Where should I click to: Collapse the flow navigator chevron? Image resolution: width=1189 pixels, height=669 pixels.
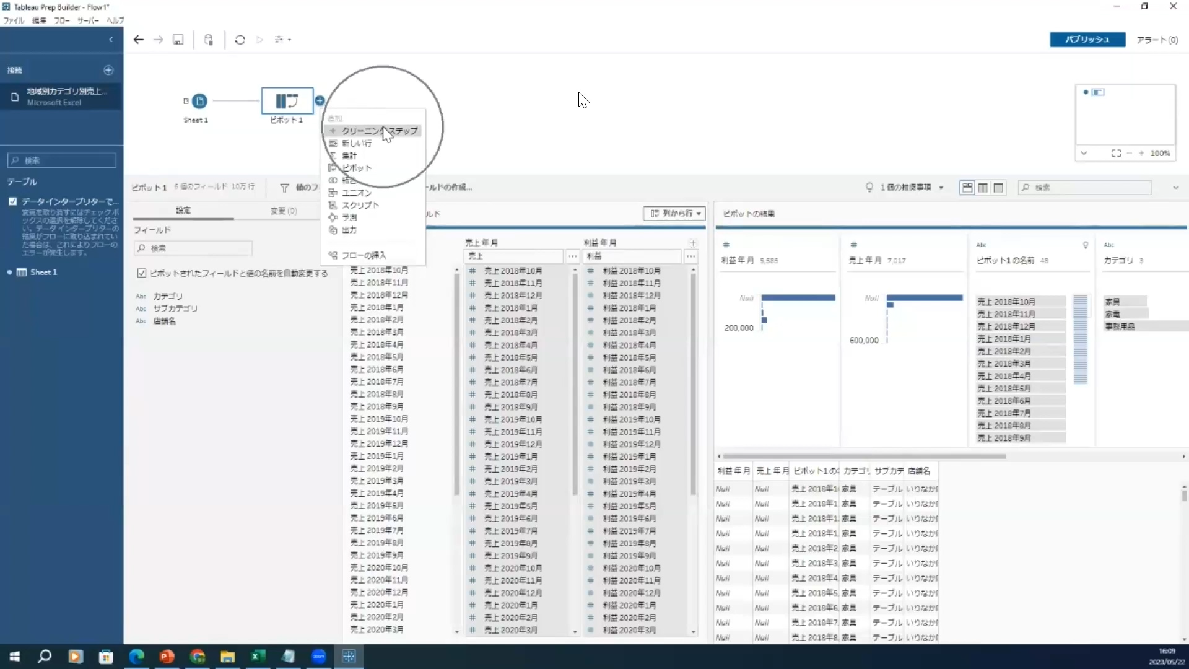(x=1084, y=153)
